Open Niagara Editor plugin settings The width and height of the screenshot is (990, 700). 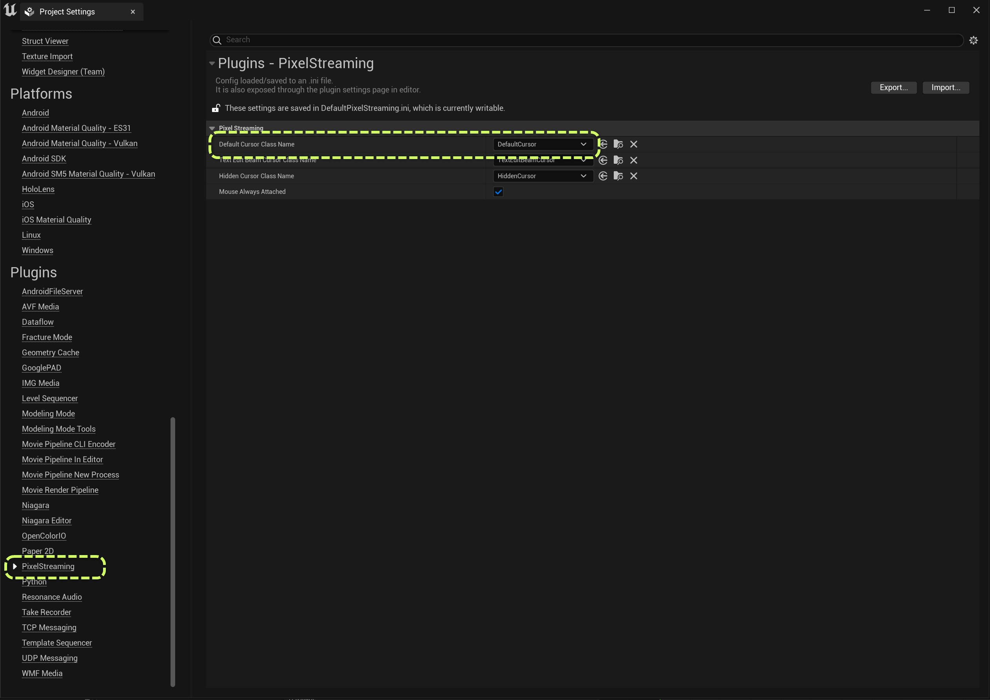point(47,520)
